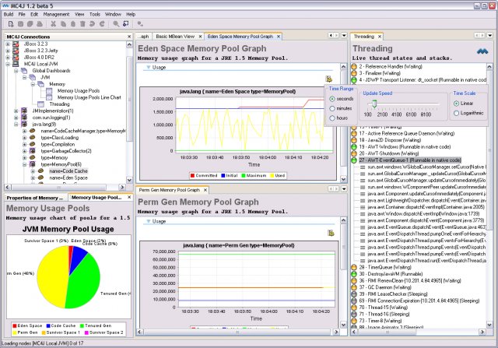Click the graph settings icon in Perm Gen panel
Screen dimensions: 498x348
coord(331,233)
